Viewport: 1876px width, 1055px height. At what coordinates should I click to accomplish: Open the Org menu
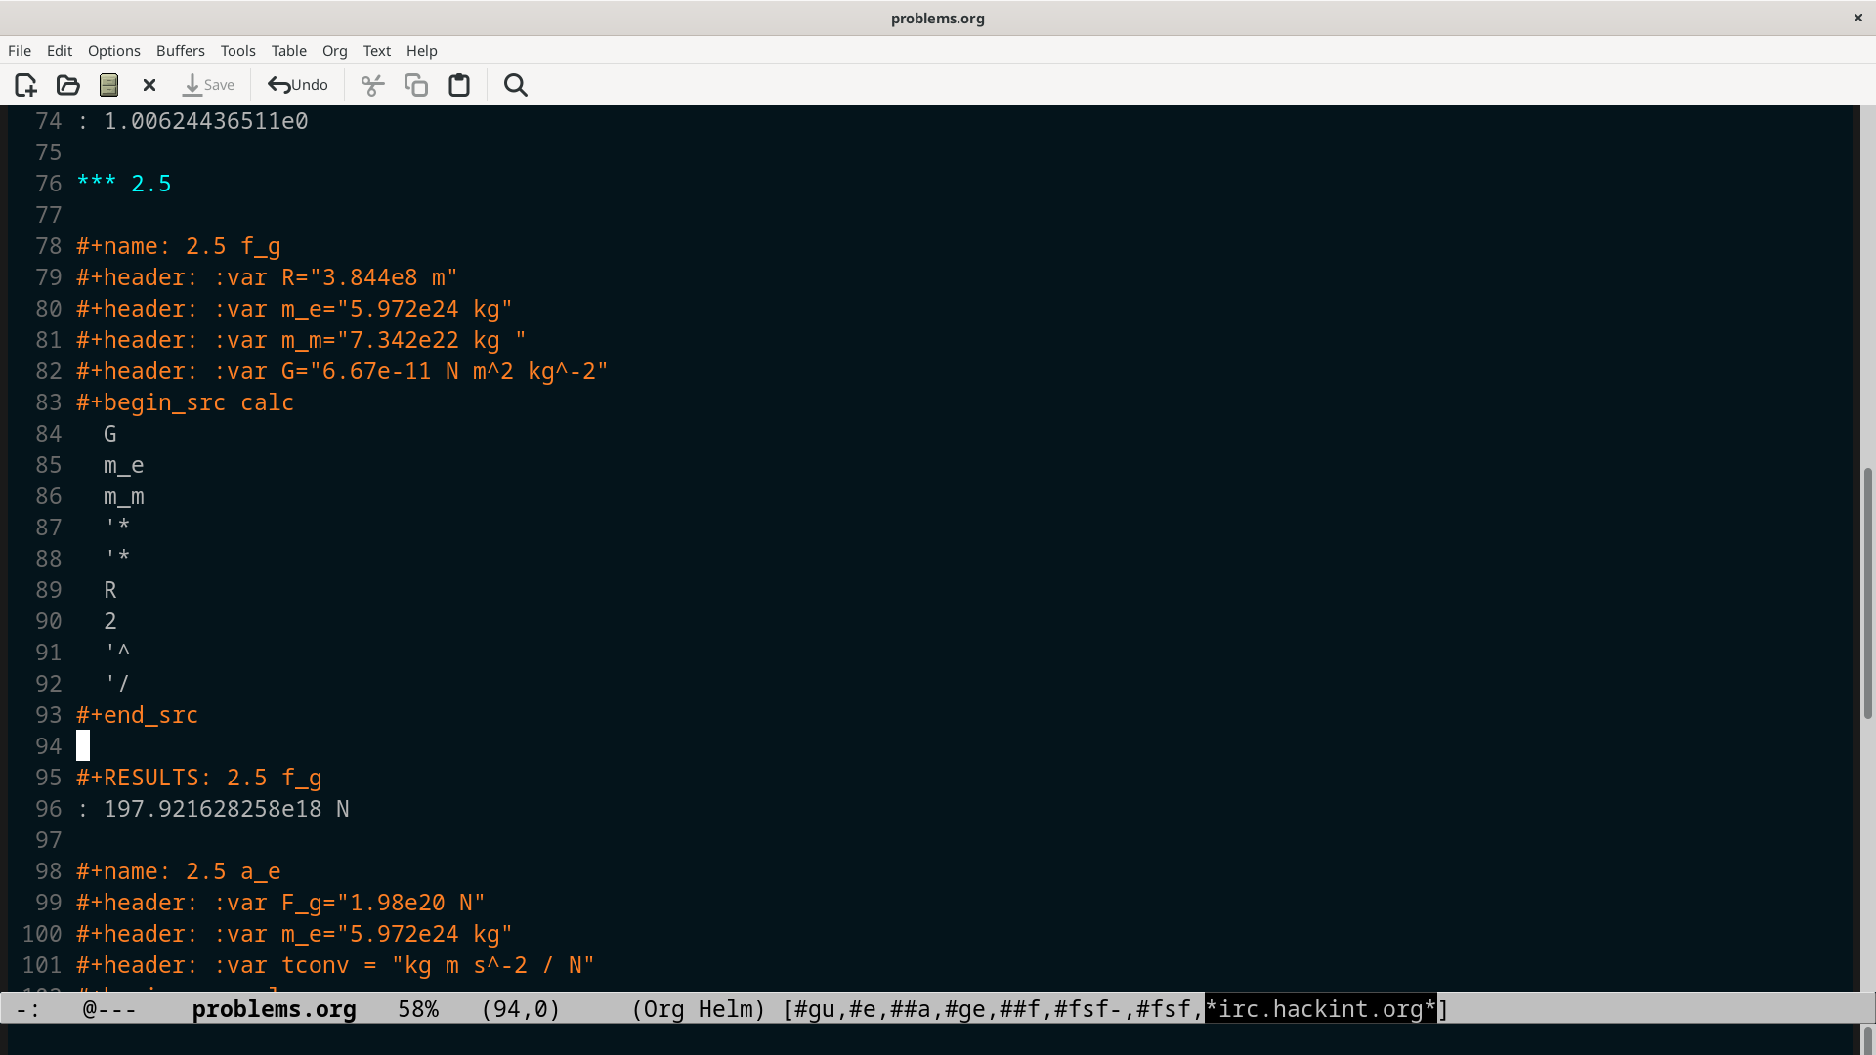[334, 51]
